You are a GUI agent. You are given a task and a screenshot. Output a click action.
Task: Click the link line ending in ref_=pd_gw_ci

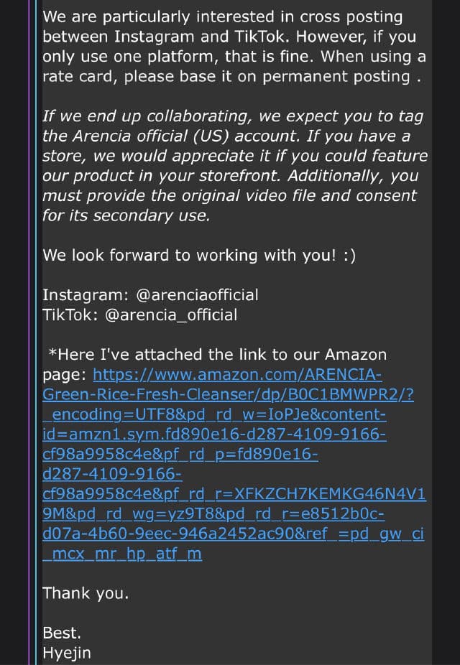coord(233,534)
